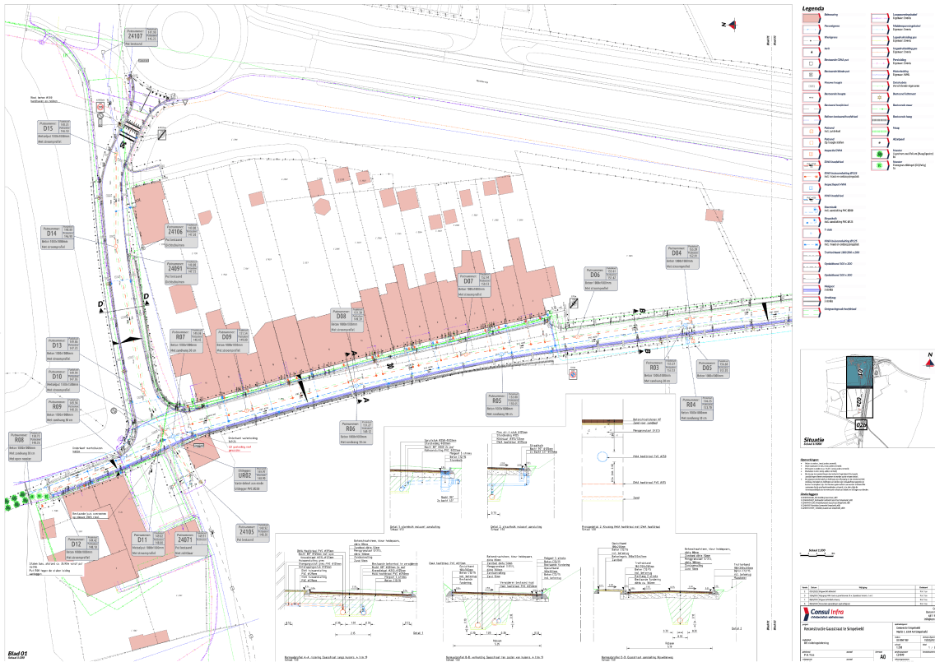This screenshot has height=662, width=935.
Task: Click the A0 paper format box
Action: [883, 657]
